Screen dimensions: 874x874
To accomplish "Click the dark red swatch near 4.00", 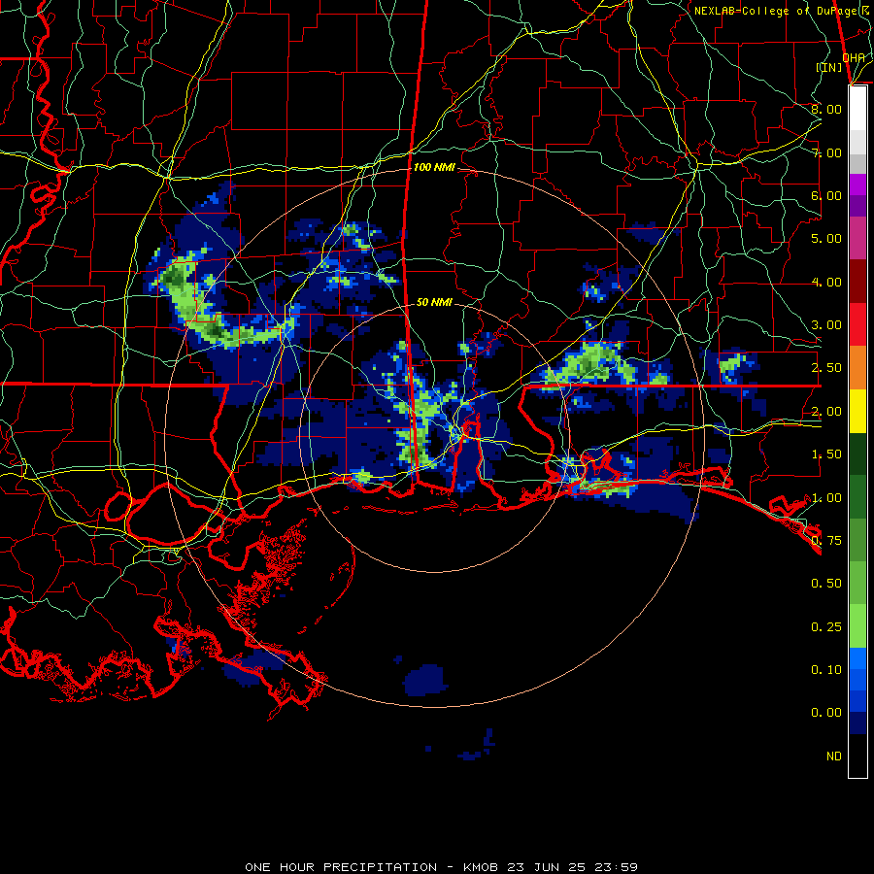I will tap(857, 282).
